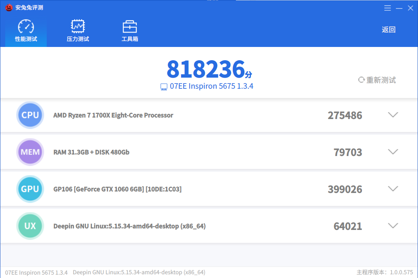
Task: Click the monitor icon beside device name
Action: (x=164, y=87)
